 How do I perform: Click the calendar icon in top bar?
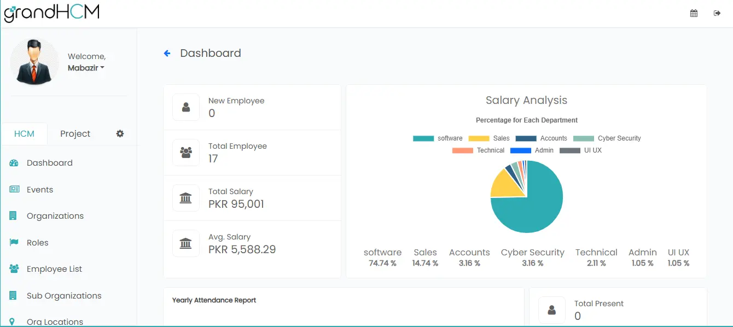click(694, 14)
